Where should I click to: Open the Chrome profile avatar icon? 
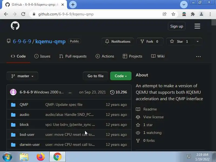click(201, 14)
